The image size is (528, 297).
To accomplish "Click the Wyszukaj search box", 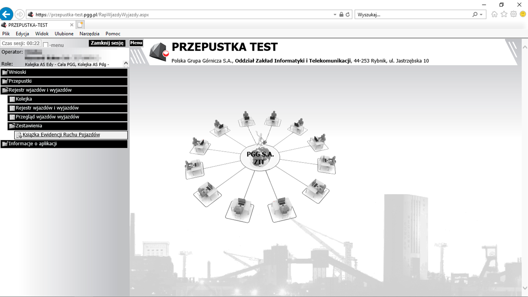I will [x=413, y=15].
